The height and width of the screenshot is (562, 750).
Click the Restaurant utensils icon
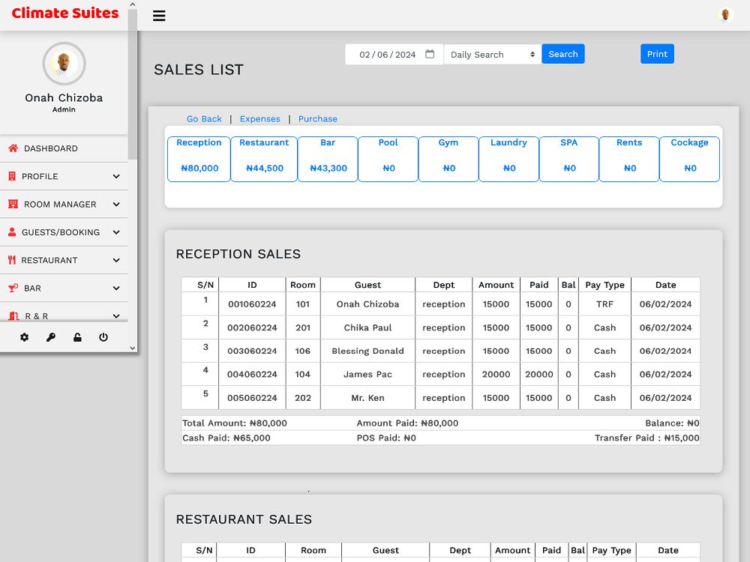coord(12,260)
